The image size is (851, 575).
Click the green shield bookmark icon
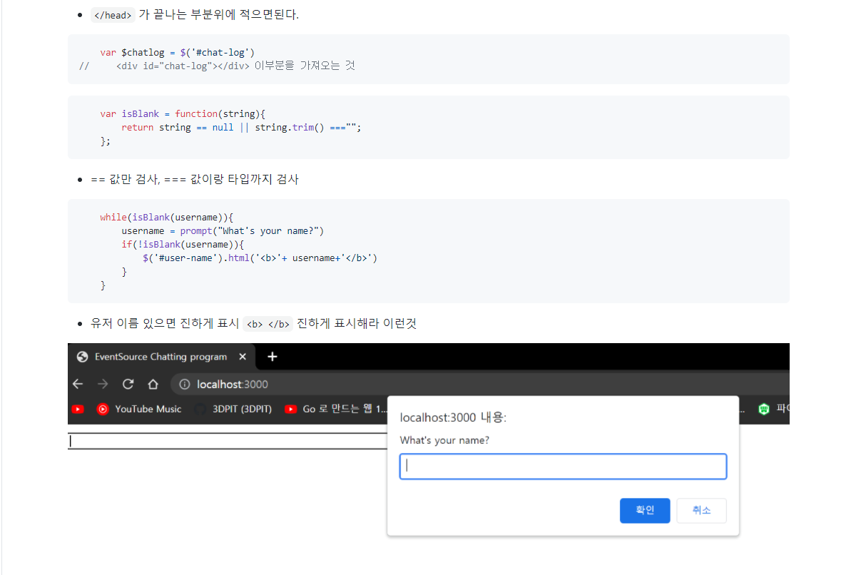pyautogui.click(x=764, y=409)
